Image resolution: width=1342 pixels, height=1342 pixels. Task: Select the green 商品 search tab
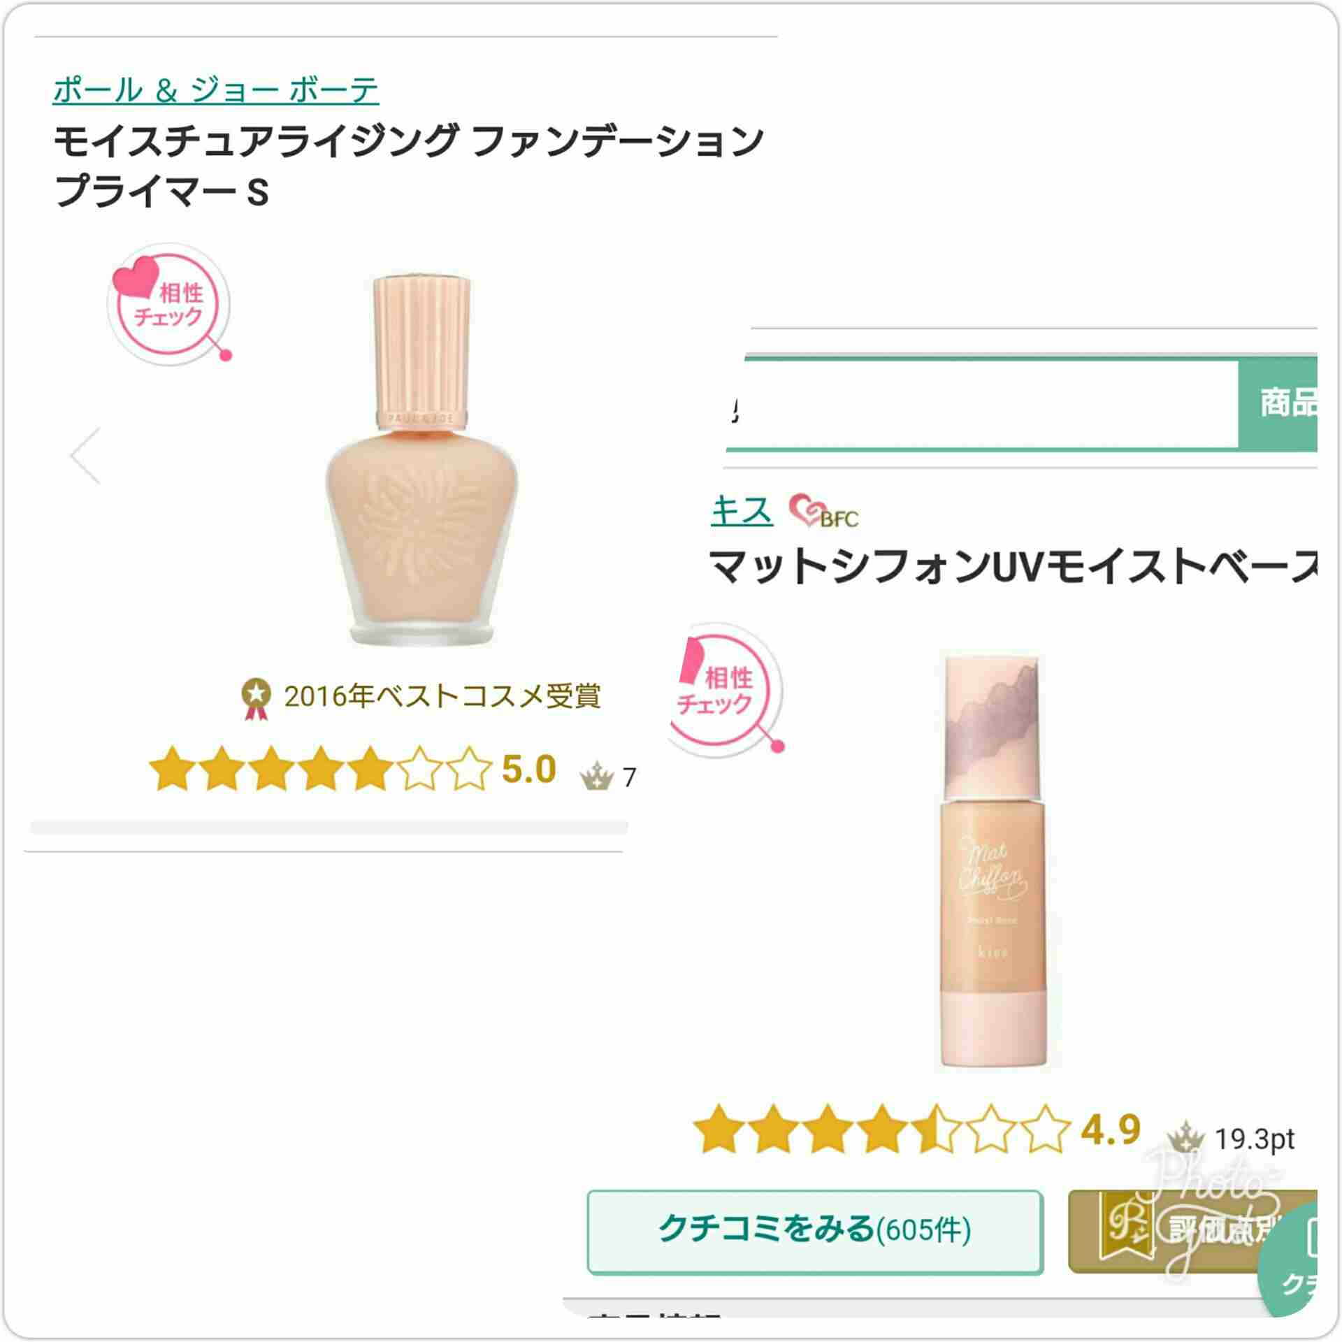(1278, 403)
